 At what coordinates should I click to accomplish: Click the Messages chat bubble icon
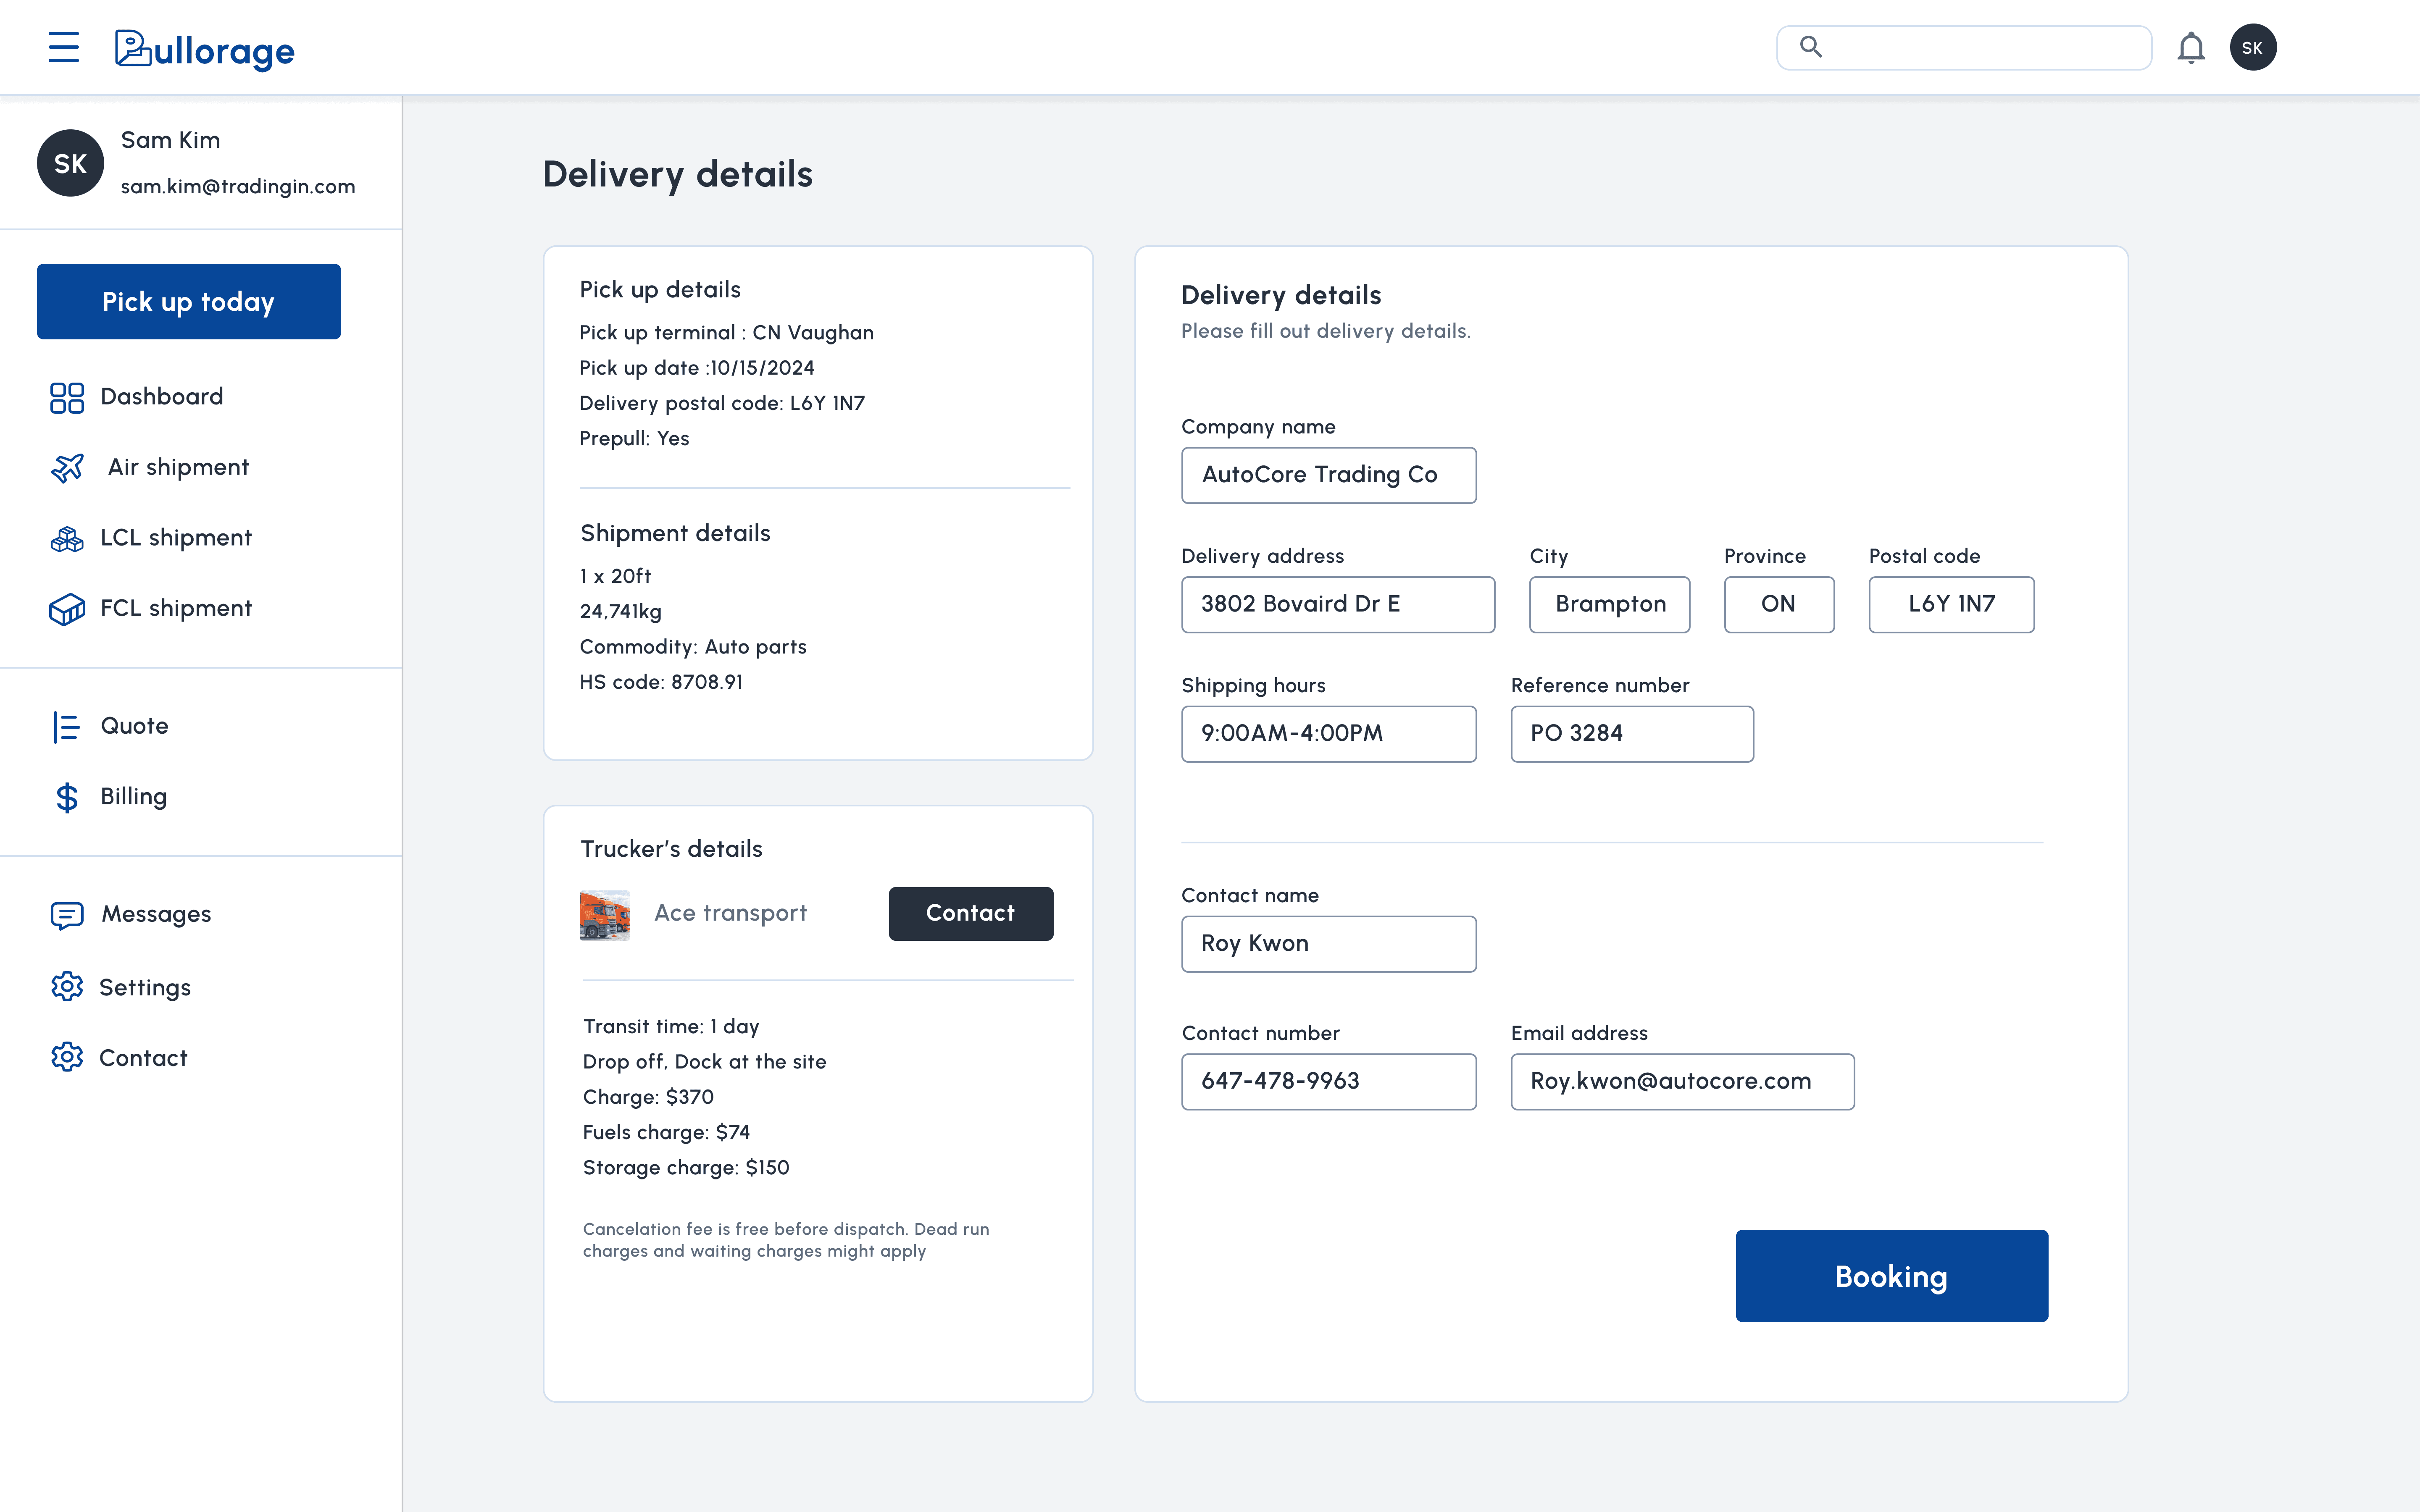67,914
